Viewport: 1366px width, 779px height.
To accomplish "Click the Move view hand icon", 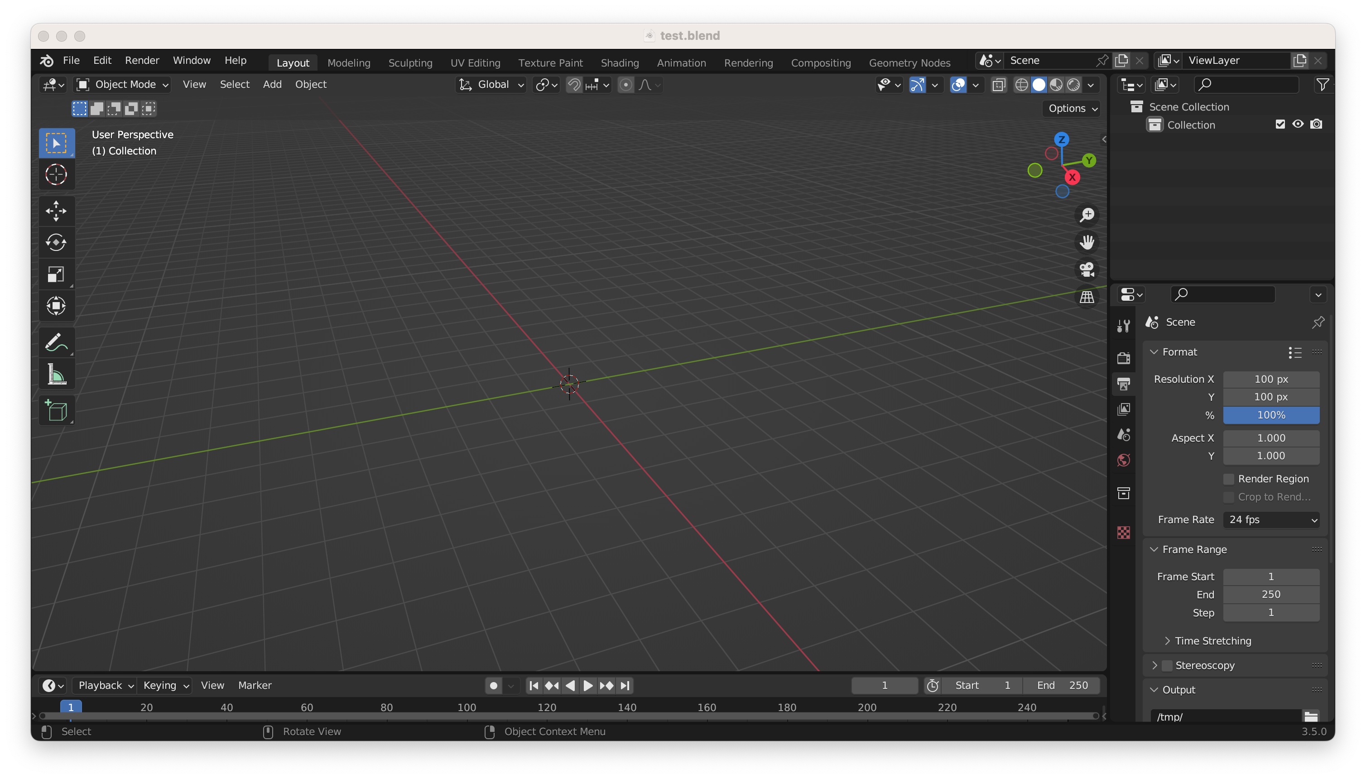I will tap(1087, 242).
